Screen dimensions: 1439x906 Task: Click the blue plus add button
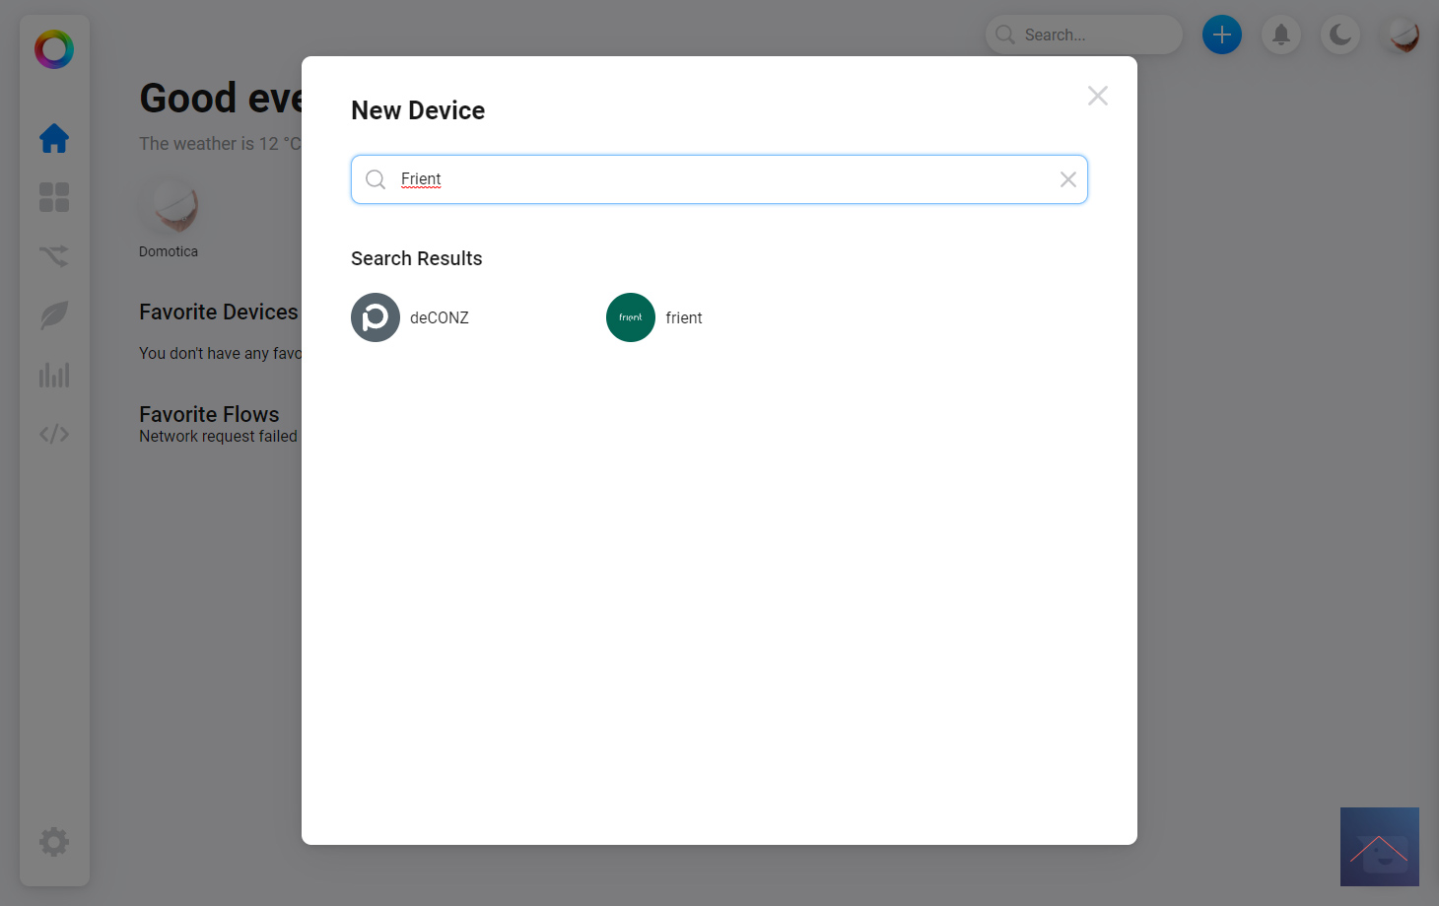1222,35
